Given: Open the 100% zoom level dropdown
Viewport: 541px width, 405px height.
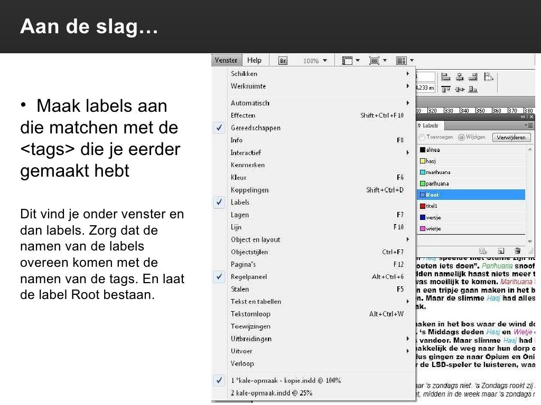Looking at the screenshot, I should coord(315,61).
